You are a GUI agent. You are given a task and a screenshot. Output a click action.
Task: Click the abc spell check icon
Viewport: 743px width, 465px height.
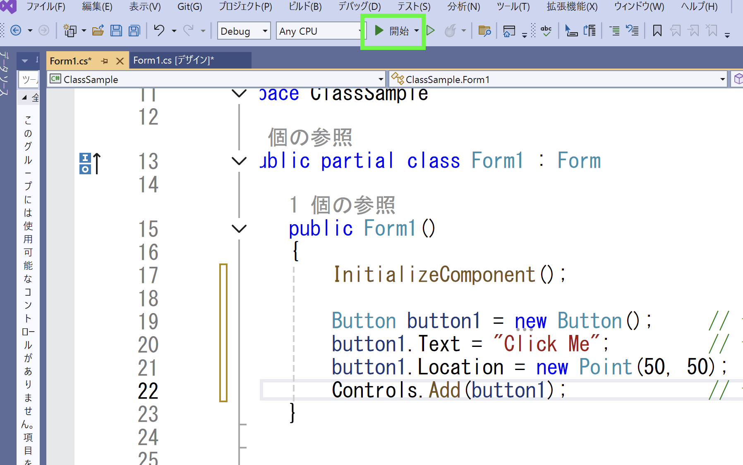click(x=546, y=31)
